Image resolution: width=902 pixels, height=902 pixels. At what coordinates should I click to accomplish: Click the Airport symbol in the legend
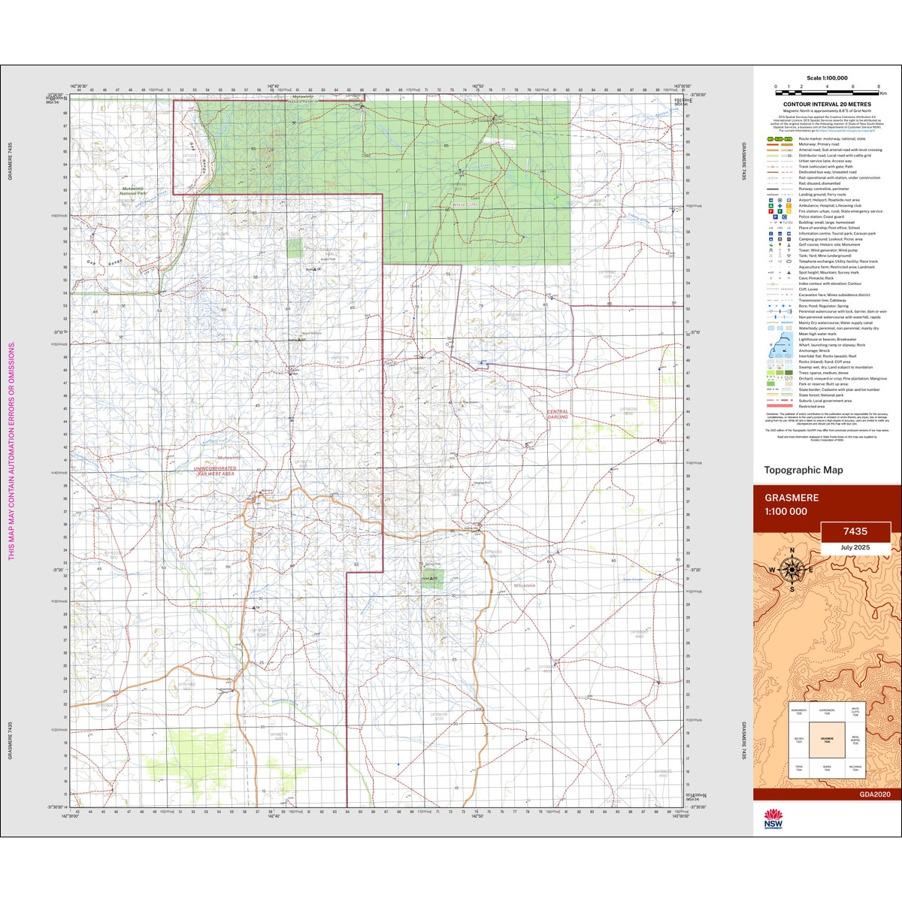pos(770,200)
